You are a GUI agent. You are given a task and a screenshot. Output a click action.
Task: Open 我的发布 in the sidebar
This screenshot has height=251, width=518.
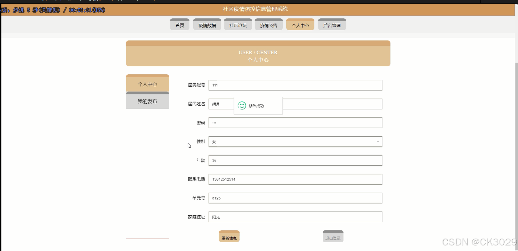tap(148, 101)
